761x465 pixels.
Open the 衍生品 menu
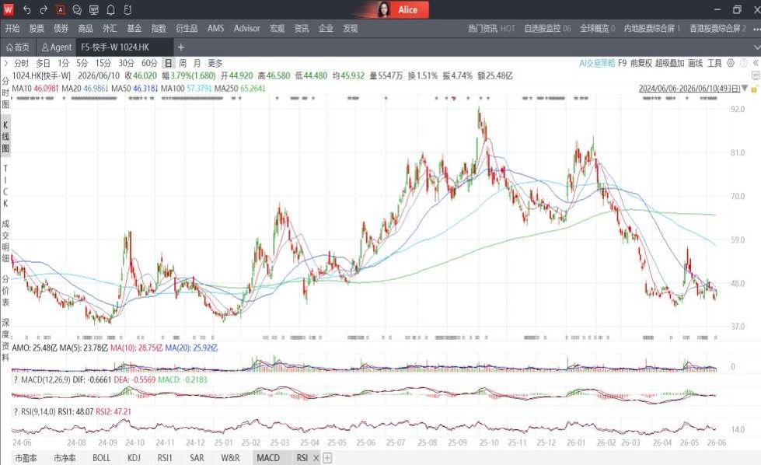(187, 28)
